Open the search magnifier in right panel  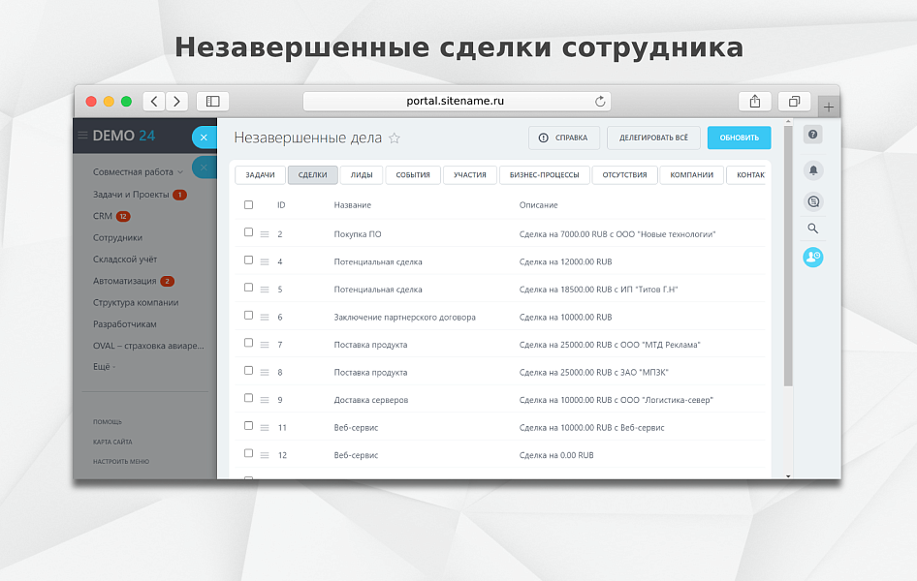(x=813, y=229)
